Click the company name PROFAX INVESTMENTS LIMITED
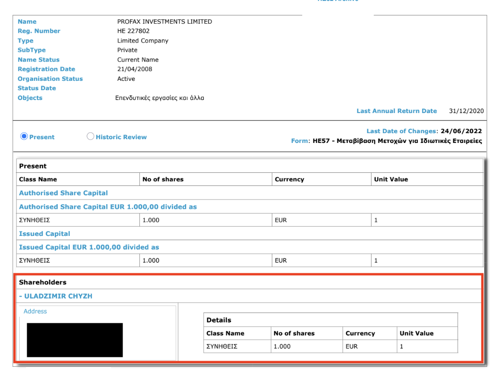Image resolution: width=495 pixels, height=370 pixels. pyautogui.click(x=164, y=21)
